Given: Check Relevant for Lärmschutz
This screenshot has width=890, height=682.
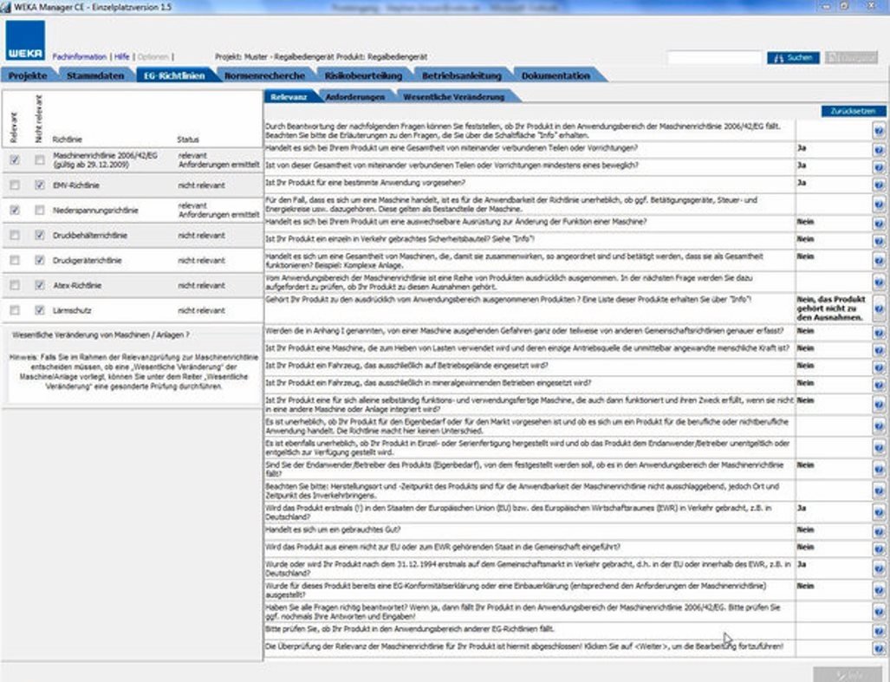Looking at the screenshot, I should (15, 309).
